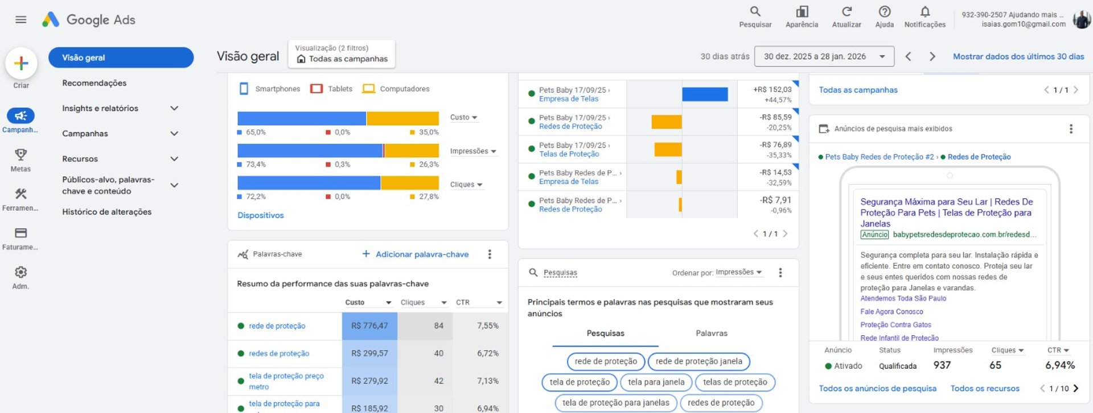Screen dimensions: 1093x413
Task: Refresh data with the Atualizar icon
Action: [x=847, y=16]
